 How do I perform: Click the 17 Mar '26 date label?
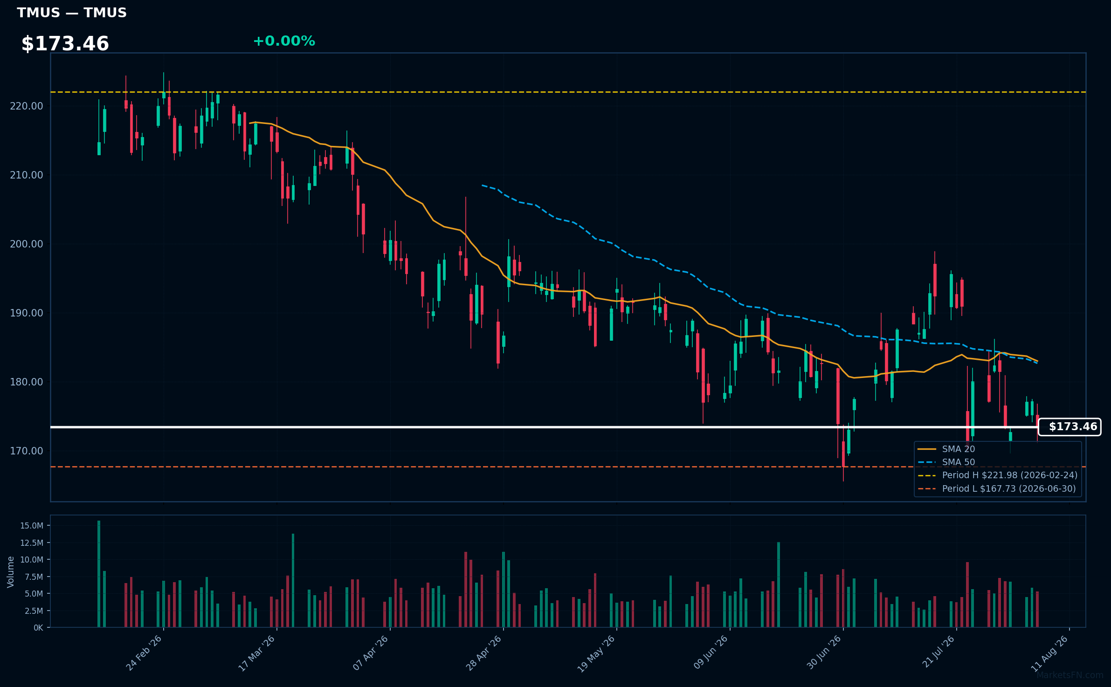click(257, 653)
